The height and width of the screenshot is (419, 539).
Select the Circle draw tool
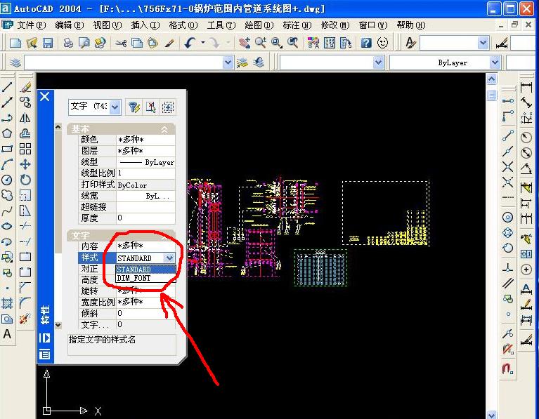[x=7, y=180]
